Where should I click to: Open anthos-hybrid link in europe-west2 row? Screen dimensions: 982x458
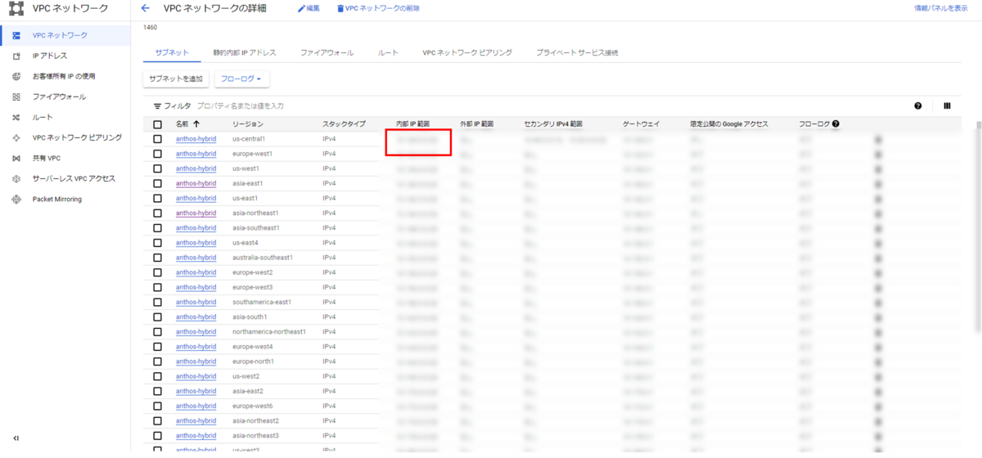[x=196, y=272]
